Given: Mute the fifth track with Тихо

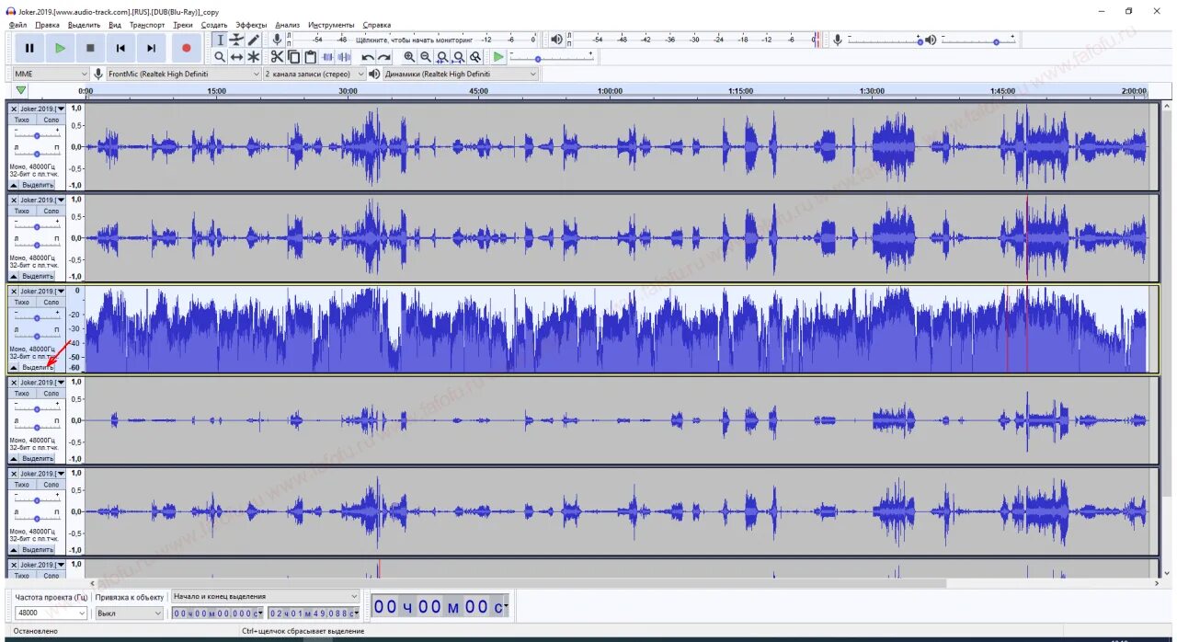Looking at the screenshot, I should click(22, 484).
